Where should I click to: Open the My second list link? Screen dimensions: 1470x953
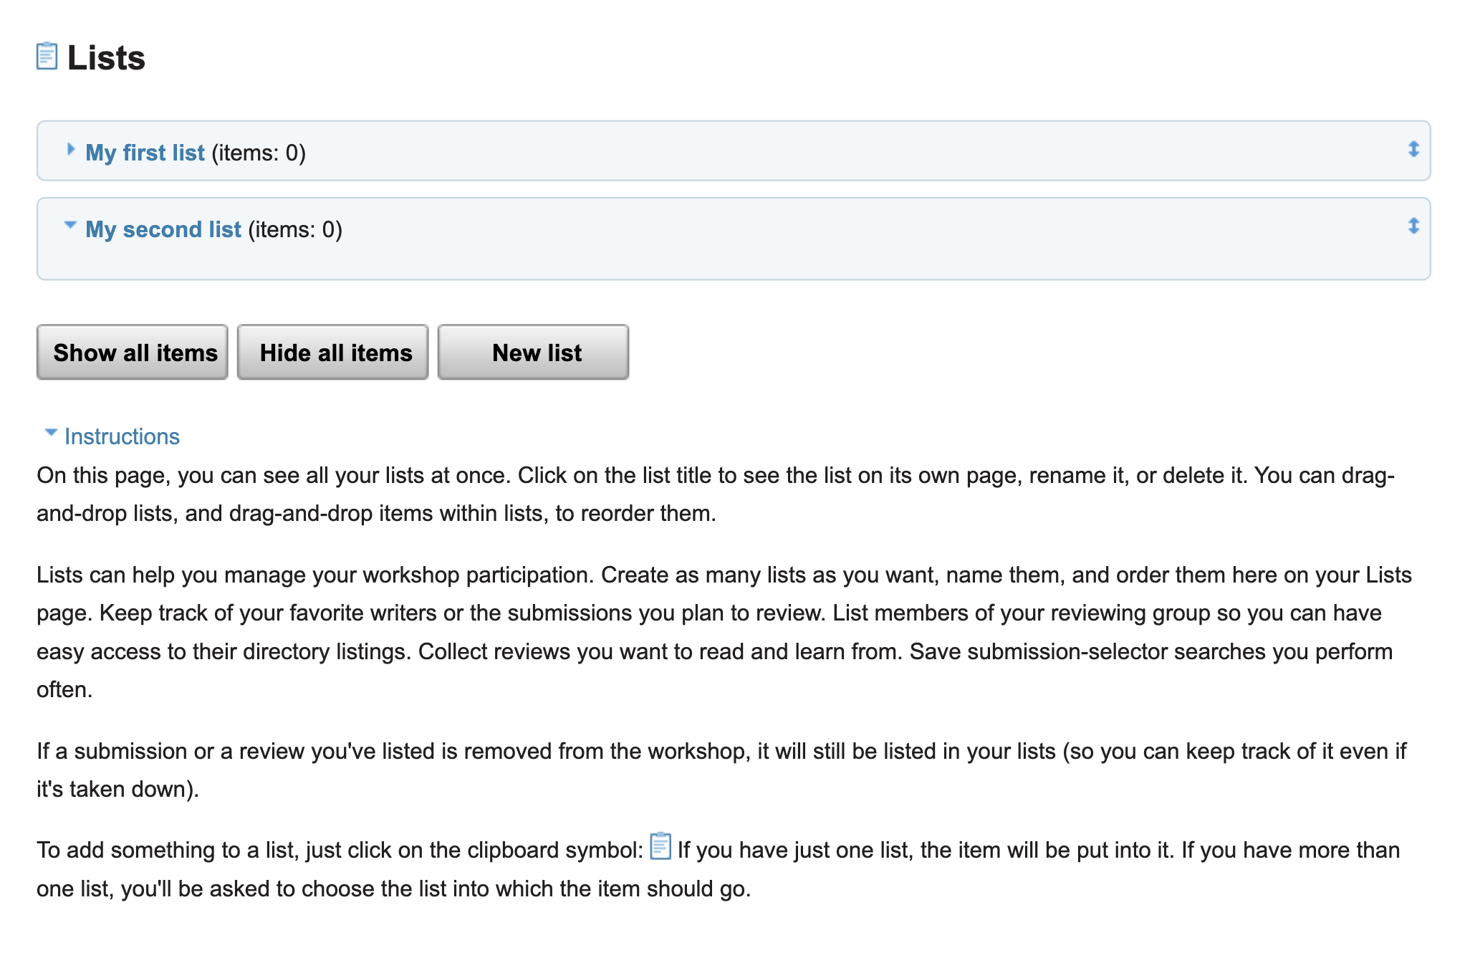click(163, 229)
